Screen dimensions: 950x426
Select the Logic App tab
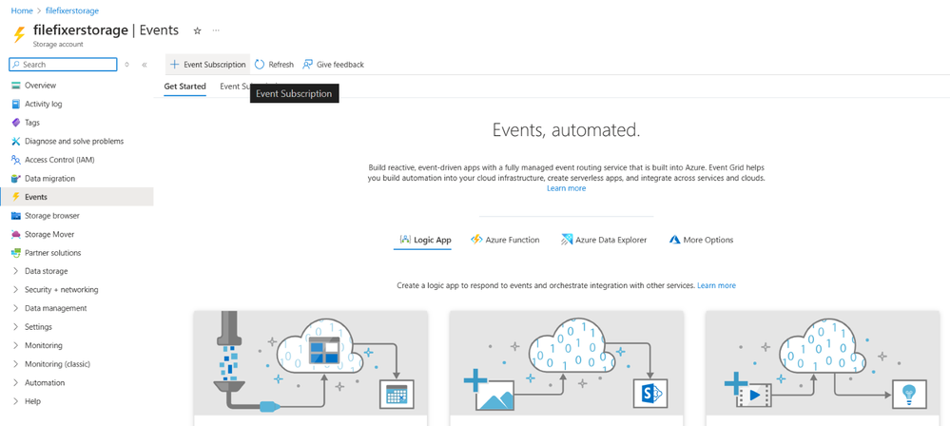422,240
